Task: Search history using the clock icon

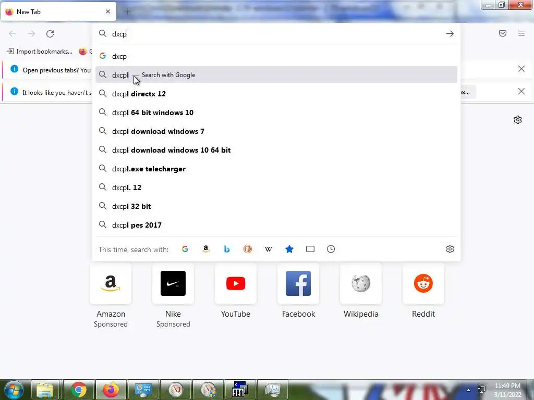Action: point(331,249)
